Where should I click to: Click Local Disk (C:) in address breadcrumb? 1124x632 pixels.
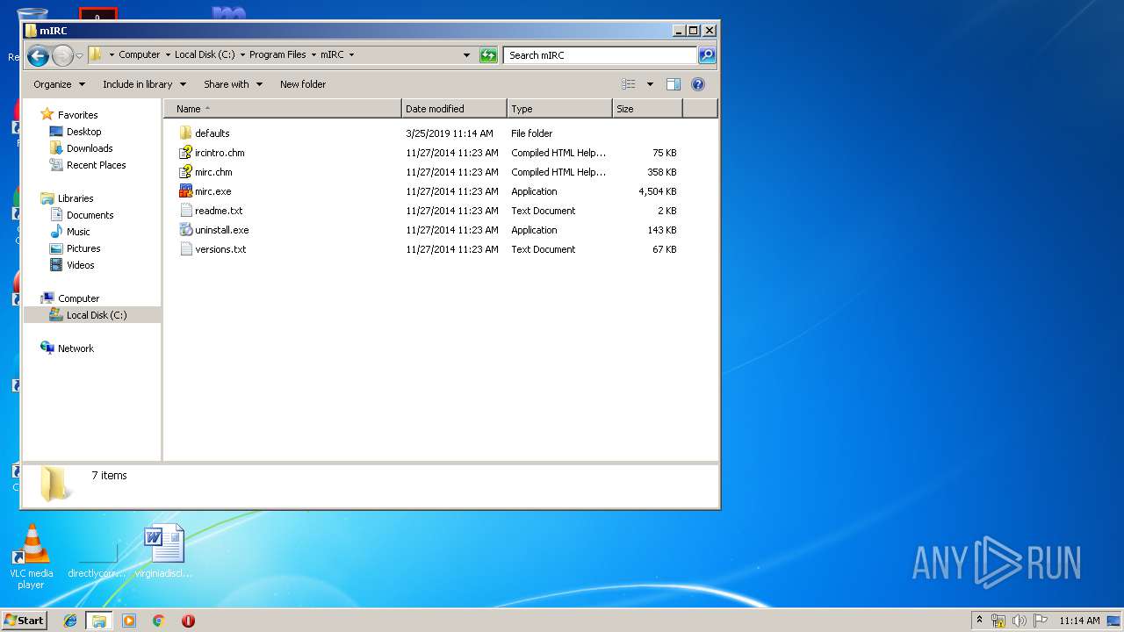click(x=205, y=54)
